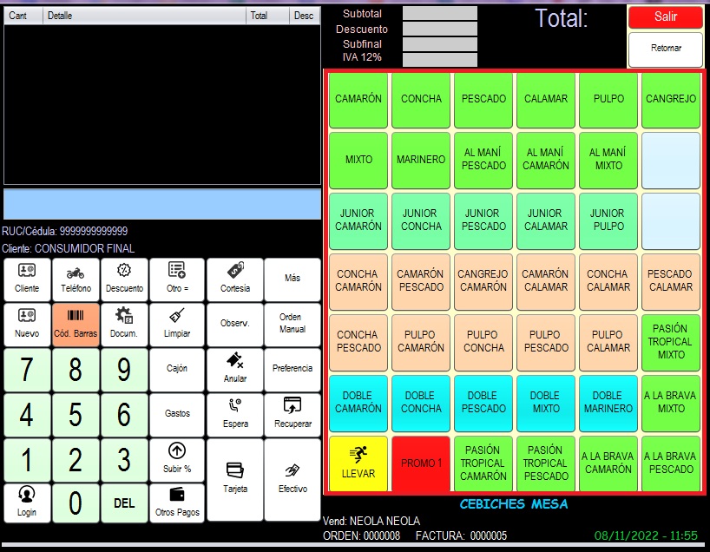Choose Efectivo cash payment
Image resolution: width=710 pixels, height=552 pixels.
click(293, 478)
